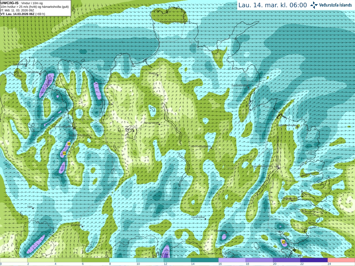The image size is (355, 266).
Task: Select the 12–14 m/s teal legend swatch
Action: tap(177, 260)
